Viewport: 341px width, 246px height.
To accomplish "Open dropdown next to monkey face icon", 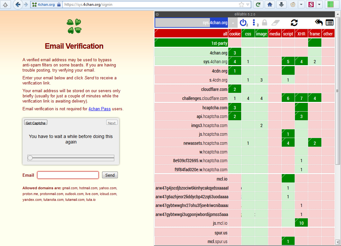I will point(301,5).
